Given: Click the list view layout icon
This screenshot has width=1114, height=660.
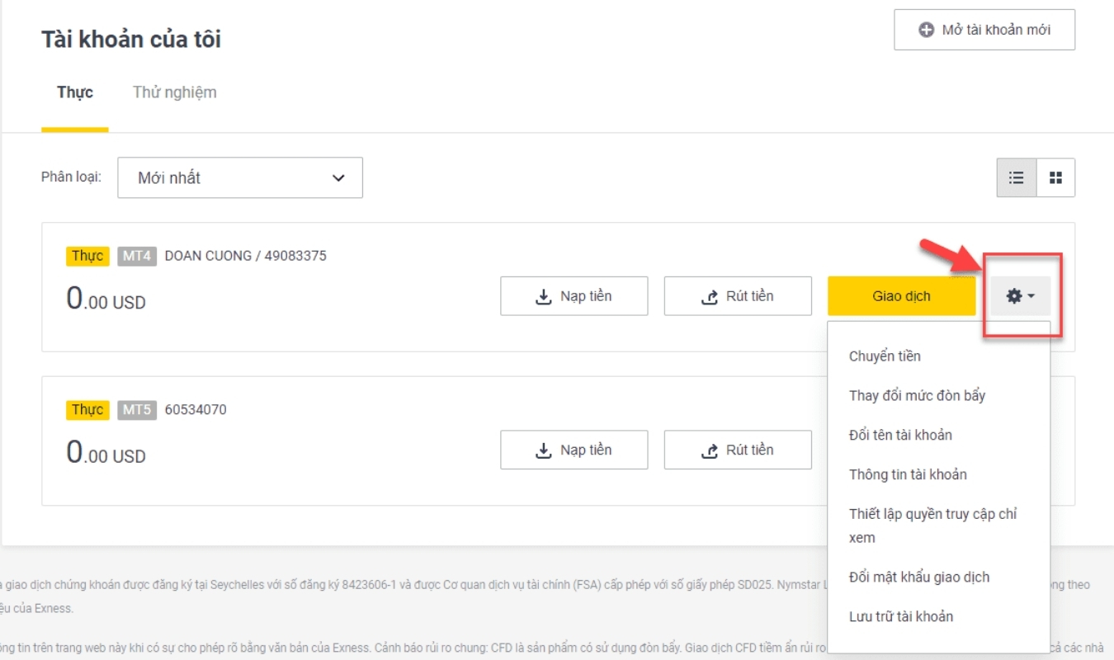Looking at the screenshot, I should coord(1016,178).
